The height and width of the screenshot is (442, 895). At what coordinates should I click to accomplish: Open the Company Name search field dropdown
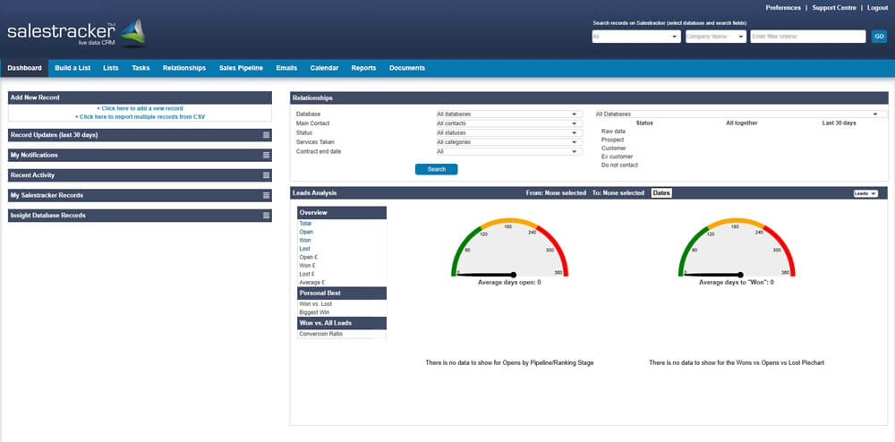(715, 37)
